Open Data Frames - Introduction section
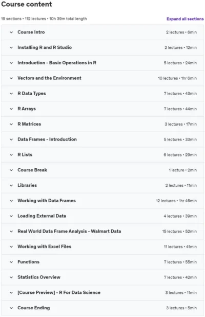The width and height of the screenshot is (205, 317). coord(102,139)
